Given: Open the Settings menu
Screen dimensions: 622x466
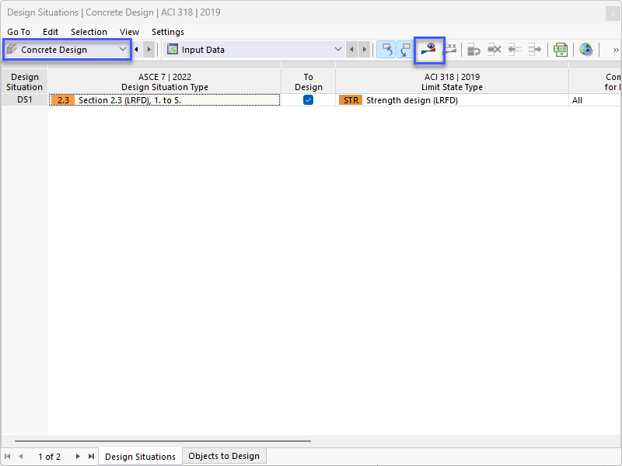Looking at the screenshot, I should (168, 32).
